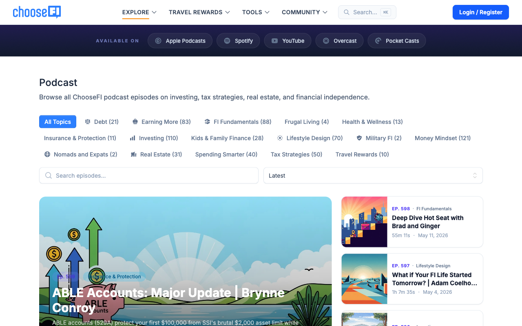Click the Investing bar chart icon

coord(133,138)
